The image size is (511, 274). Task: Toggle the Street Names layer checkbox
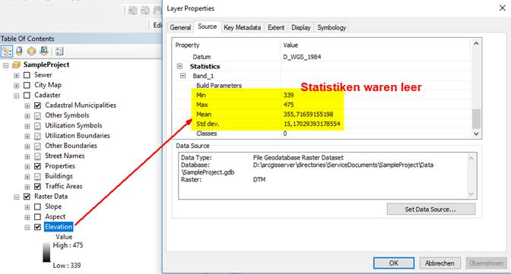click(x=37, y=156)
